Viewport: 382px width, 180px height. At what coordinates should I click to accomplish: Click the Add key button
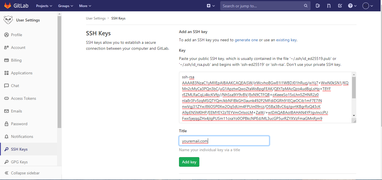(x=189, y=162)
